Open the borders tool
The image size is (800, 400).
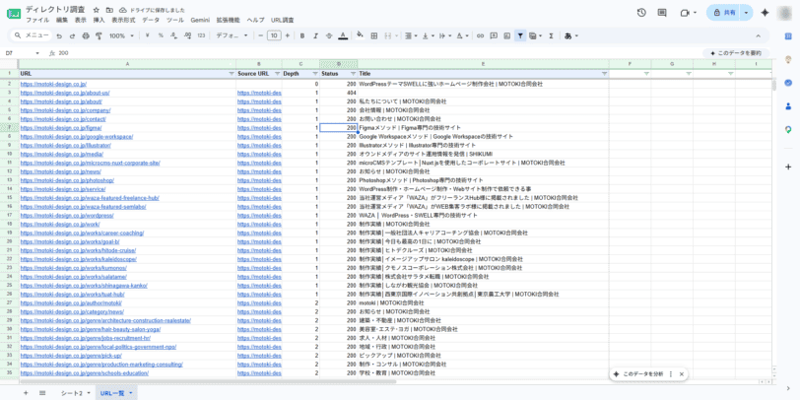(374, 35)
